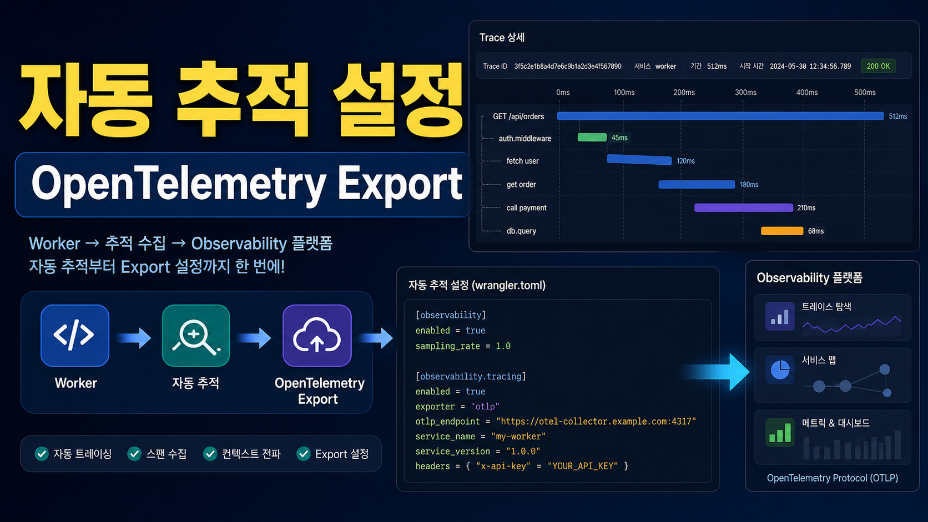Click the service_name = "my-worker" line
928x522 pixels.
(481, 437)
